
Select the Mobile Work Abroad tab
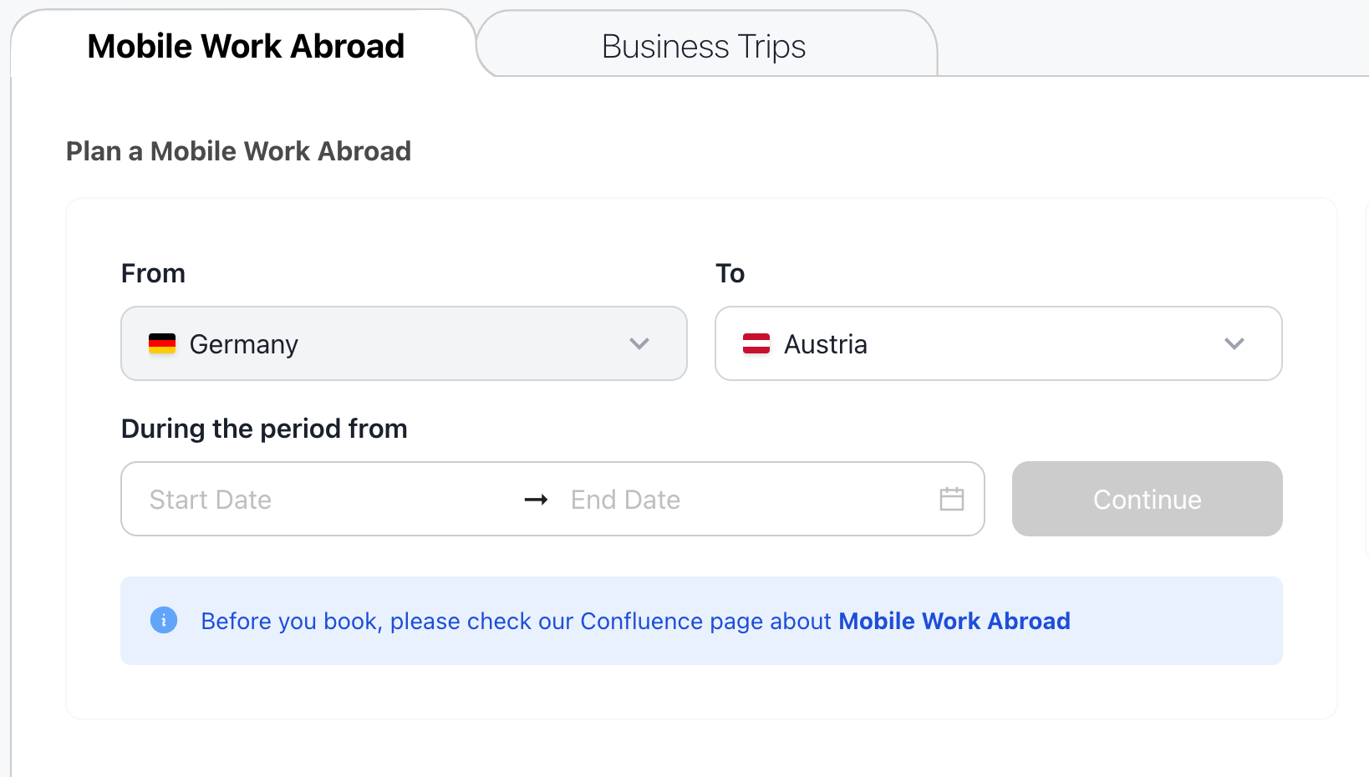point(246,47)
